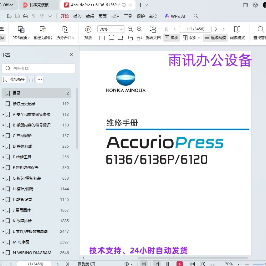
Task: Start slideshow with 播放 button
Action: (x=88, y=33)
